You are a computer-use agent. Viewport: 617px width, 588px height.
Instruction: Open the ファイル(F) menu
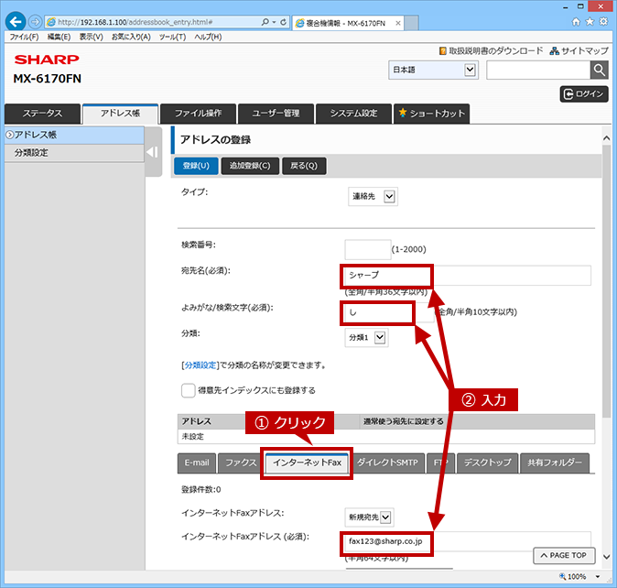pyautogui.click(x=24, y=37)
